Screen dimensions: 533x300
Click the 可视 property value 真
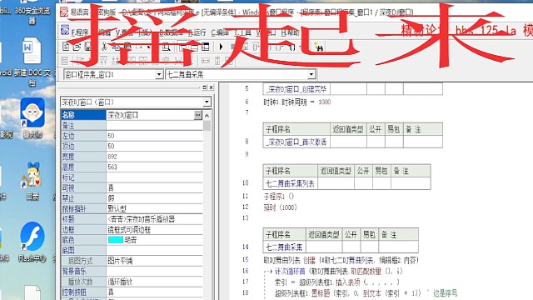(x=111, y=188)
